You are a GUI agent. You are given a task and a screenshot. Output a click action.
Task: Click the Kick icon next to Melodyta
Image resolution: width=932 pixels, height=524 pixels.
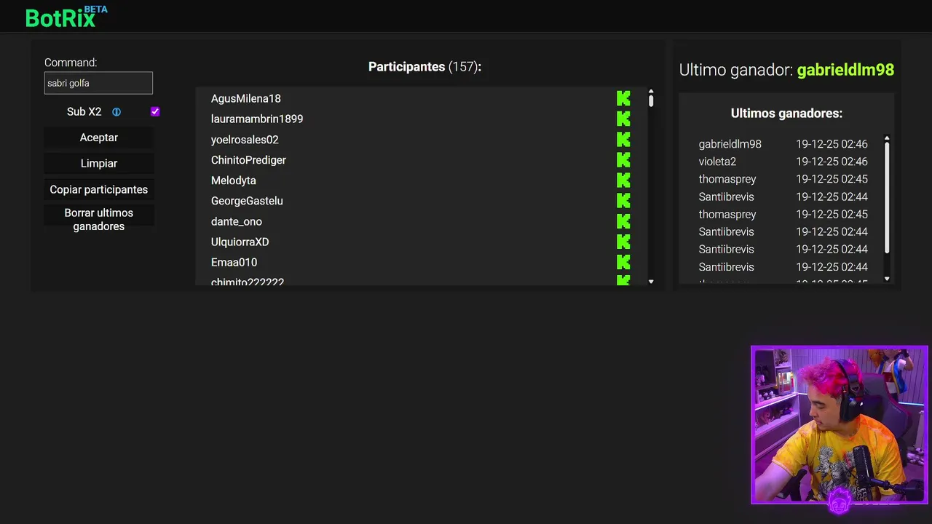click(x=623, y=180)
